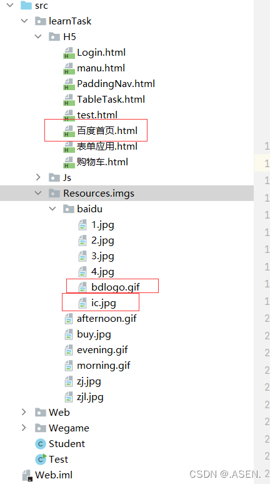This screenshot has width=270, height=484.
Task: Open the Test class label
Action: [x=58, y=460]
